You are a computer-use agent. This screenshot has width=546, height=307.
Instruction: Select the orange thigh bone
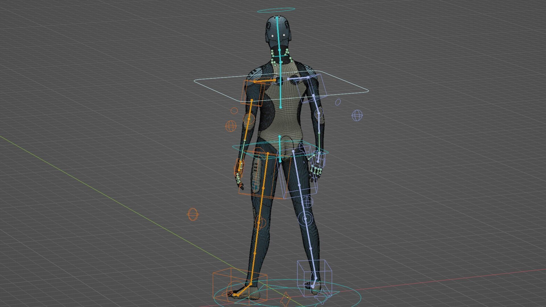(x=265, y=171)
